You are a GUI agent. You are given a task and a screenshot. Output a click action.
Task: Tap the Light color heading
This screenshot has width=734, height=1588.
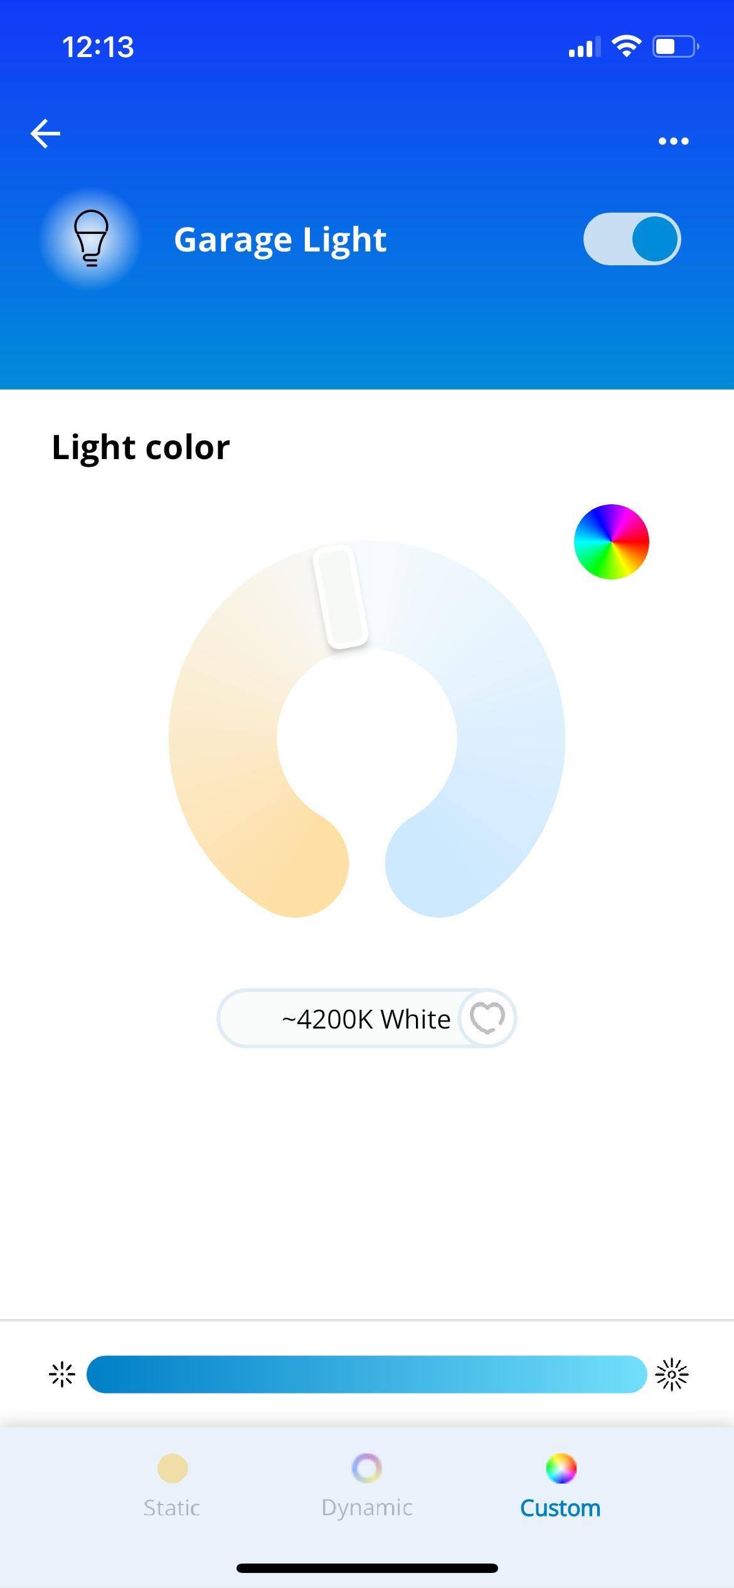point(141,447)
